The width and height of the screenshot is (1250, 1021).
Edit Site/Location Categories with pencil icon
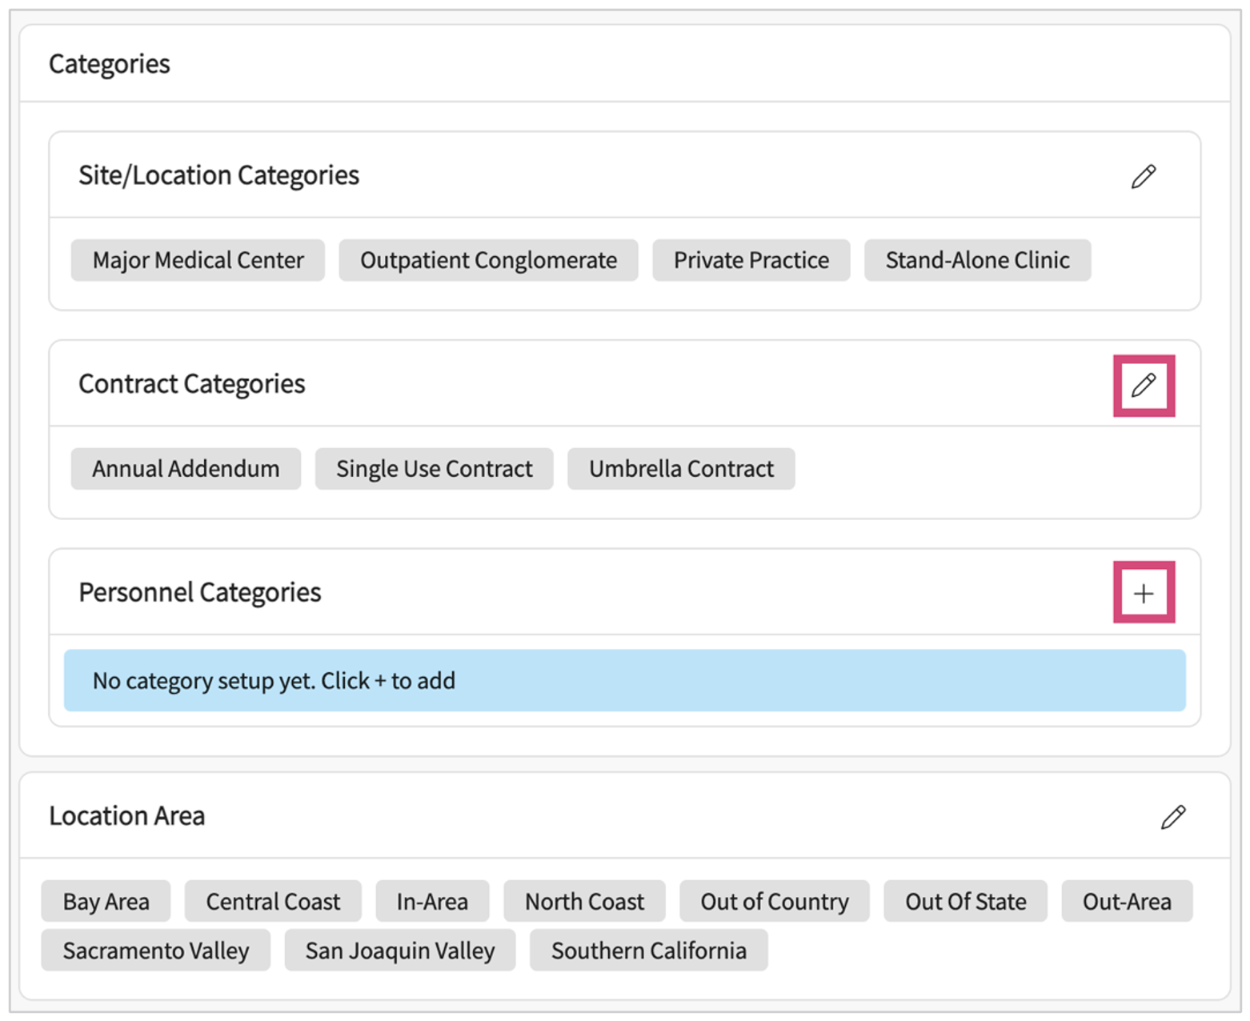click(1143, 176)
